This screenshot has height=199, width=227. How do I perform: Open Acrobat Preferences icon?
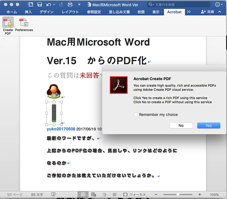(24, 22)
